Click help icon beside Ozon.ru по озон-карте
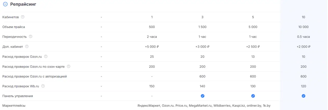The height and width of the screenshot is (110, 328). [69, 66]
